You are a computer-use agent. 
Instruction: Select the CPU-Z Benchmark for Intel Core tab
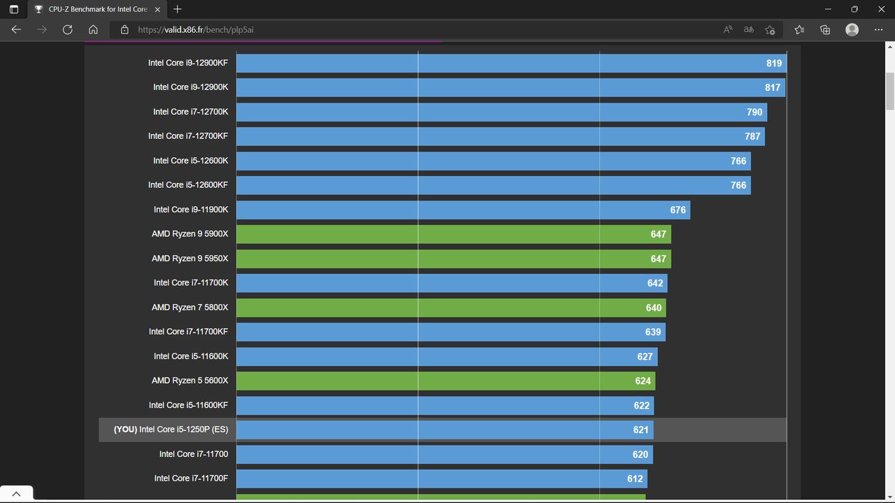96,9
